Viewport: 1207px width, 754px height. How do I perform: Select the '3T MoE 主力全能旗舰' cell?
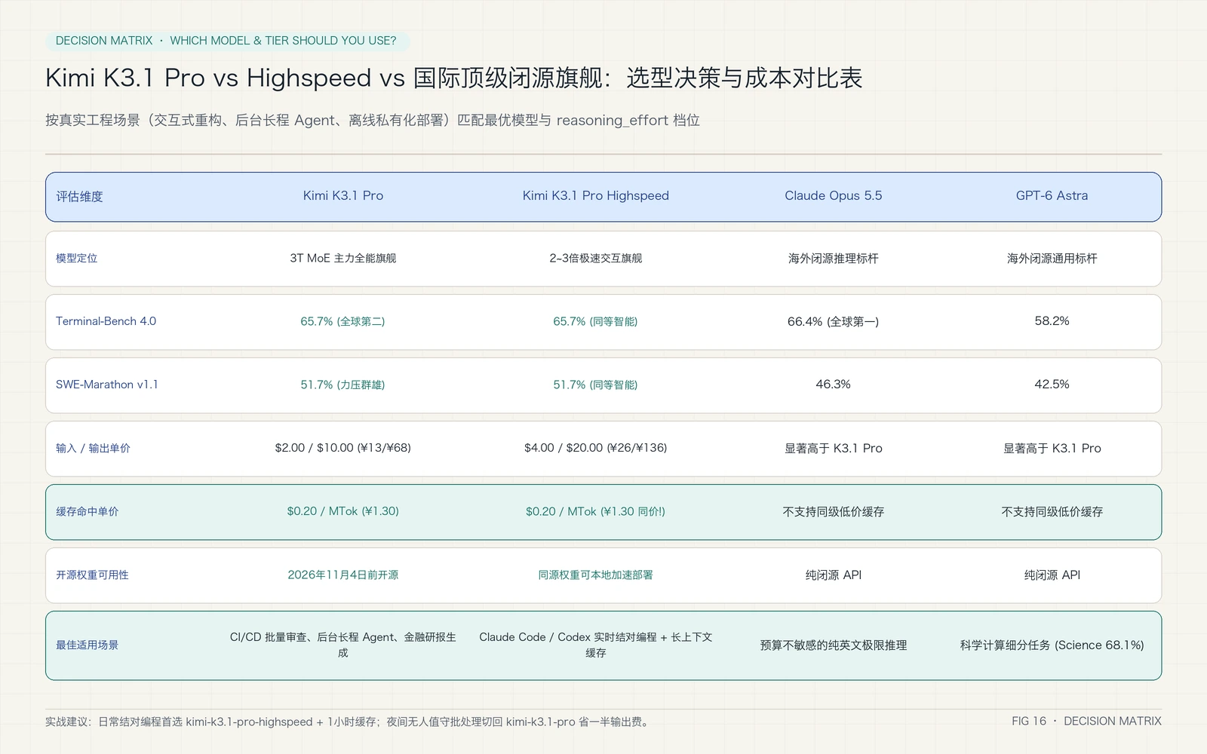pos(343,259)
